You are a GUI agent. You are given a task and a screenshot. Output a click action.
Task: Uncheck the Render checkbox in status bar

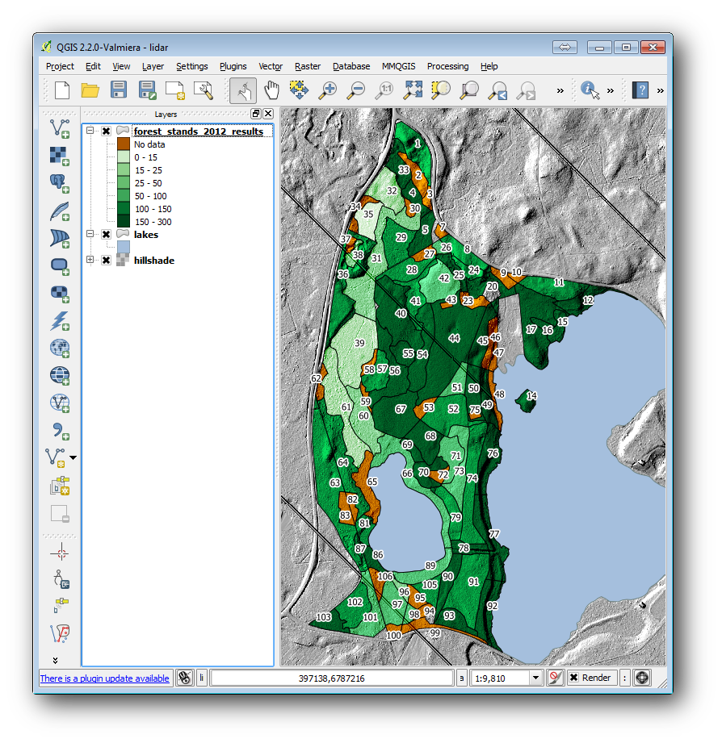573,678
